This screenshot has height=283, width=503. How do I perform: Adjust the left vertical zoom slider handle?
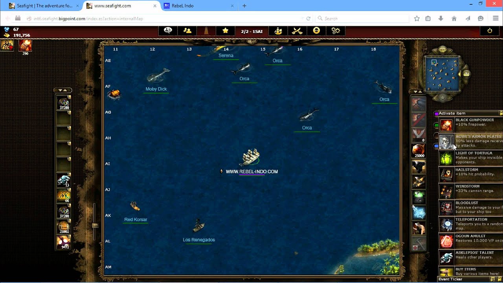coord(95,225)
